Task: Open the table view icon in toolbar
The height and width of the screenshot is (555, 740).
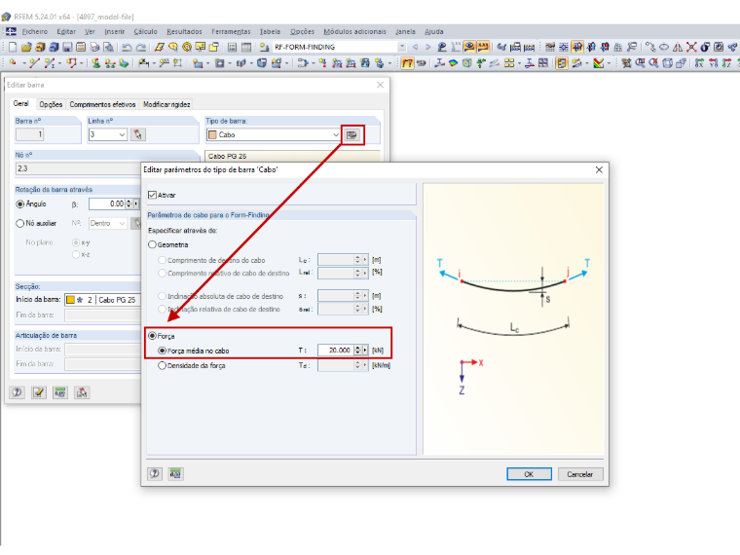Action: [246, 47]
